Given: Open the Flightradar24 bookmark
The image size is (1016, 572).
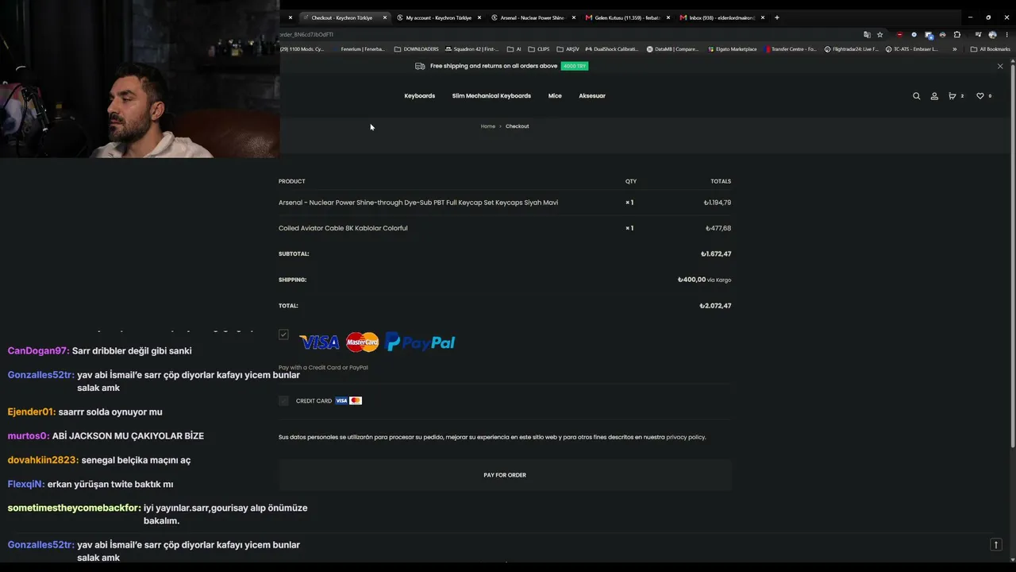Looking at the screenshot, I should pos(852,49).
